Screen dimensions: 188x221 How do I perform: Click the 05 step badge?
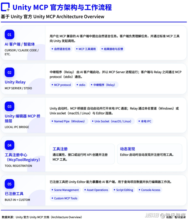pos(10,184)
